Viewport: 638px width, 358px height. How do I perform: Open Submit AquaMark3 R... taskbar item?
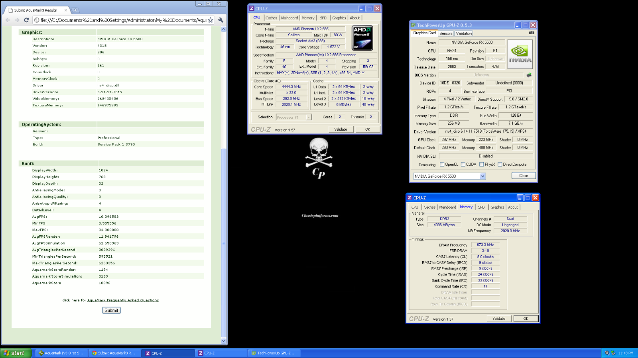pos(114,353)
